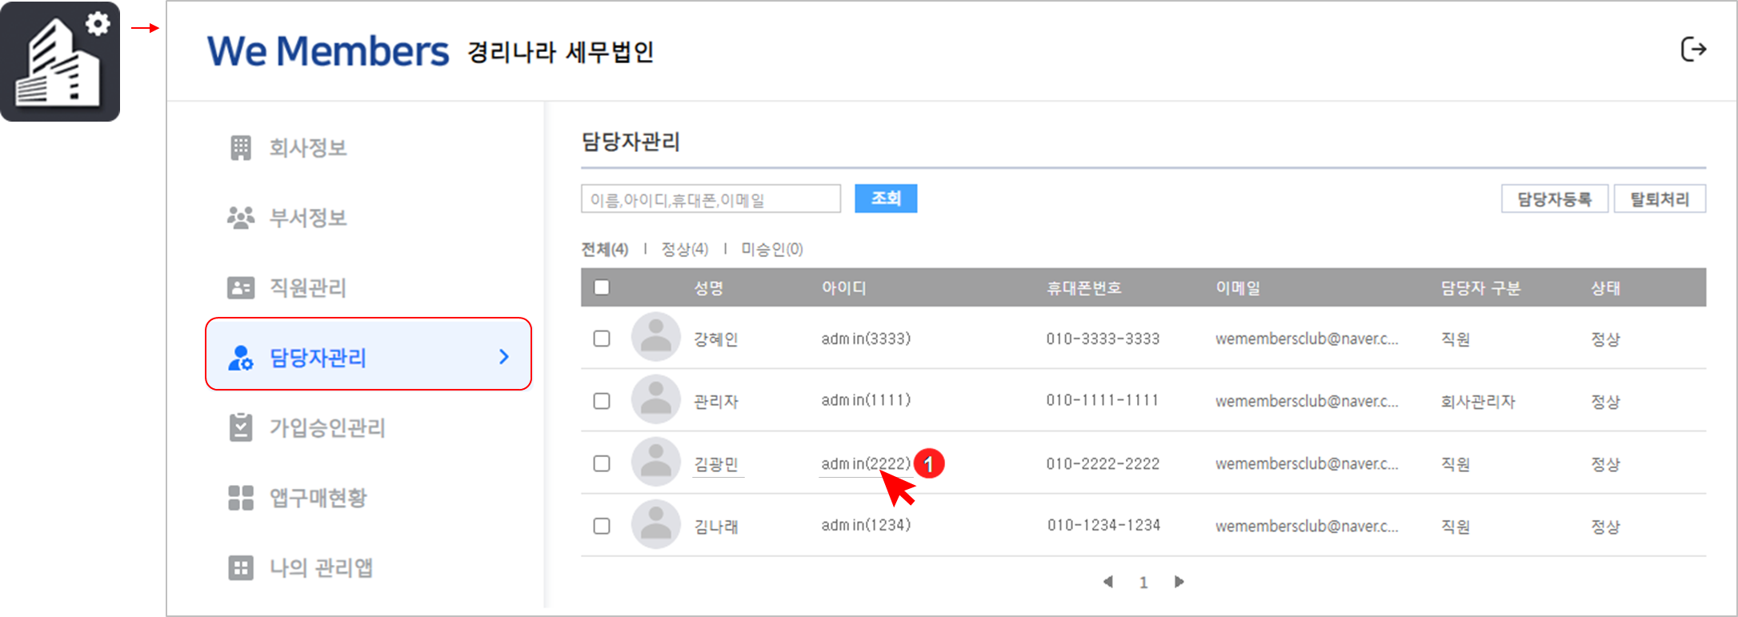Open the 담당자등록 button
This screenshot has height=617, width=1738.
click(x=1554, y=199)
